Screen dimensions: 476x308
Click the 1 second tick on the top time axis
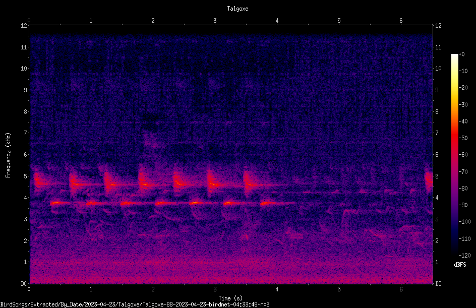click(x=91, y=20)
